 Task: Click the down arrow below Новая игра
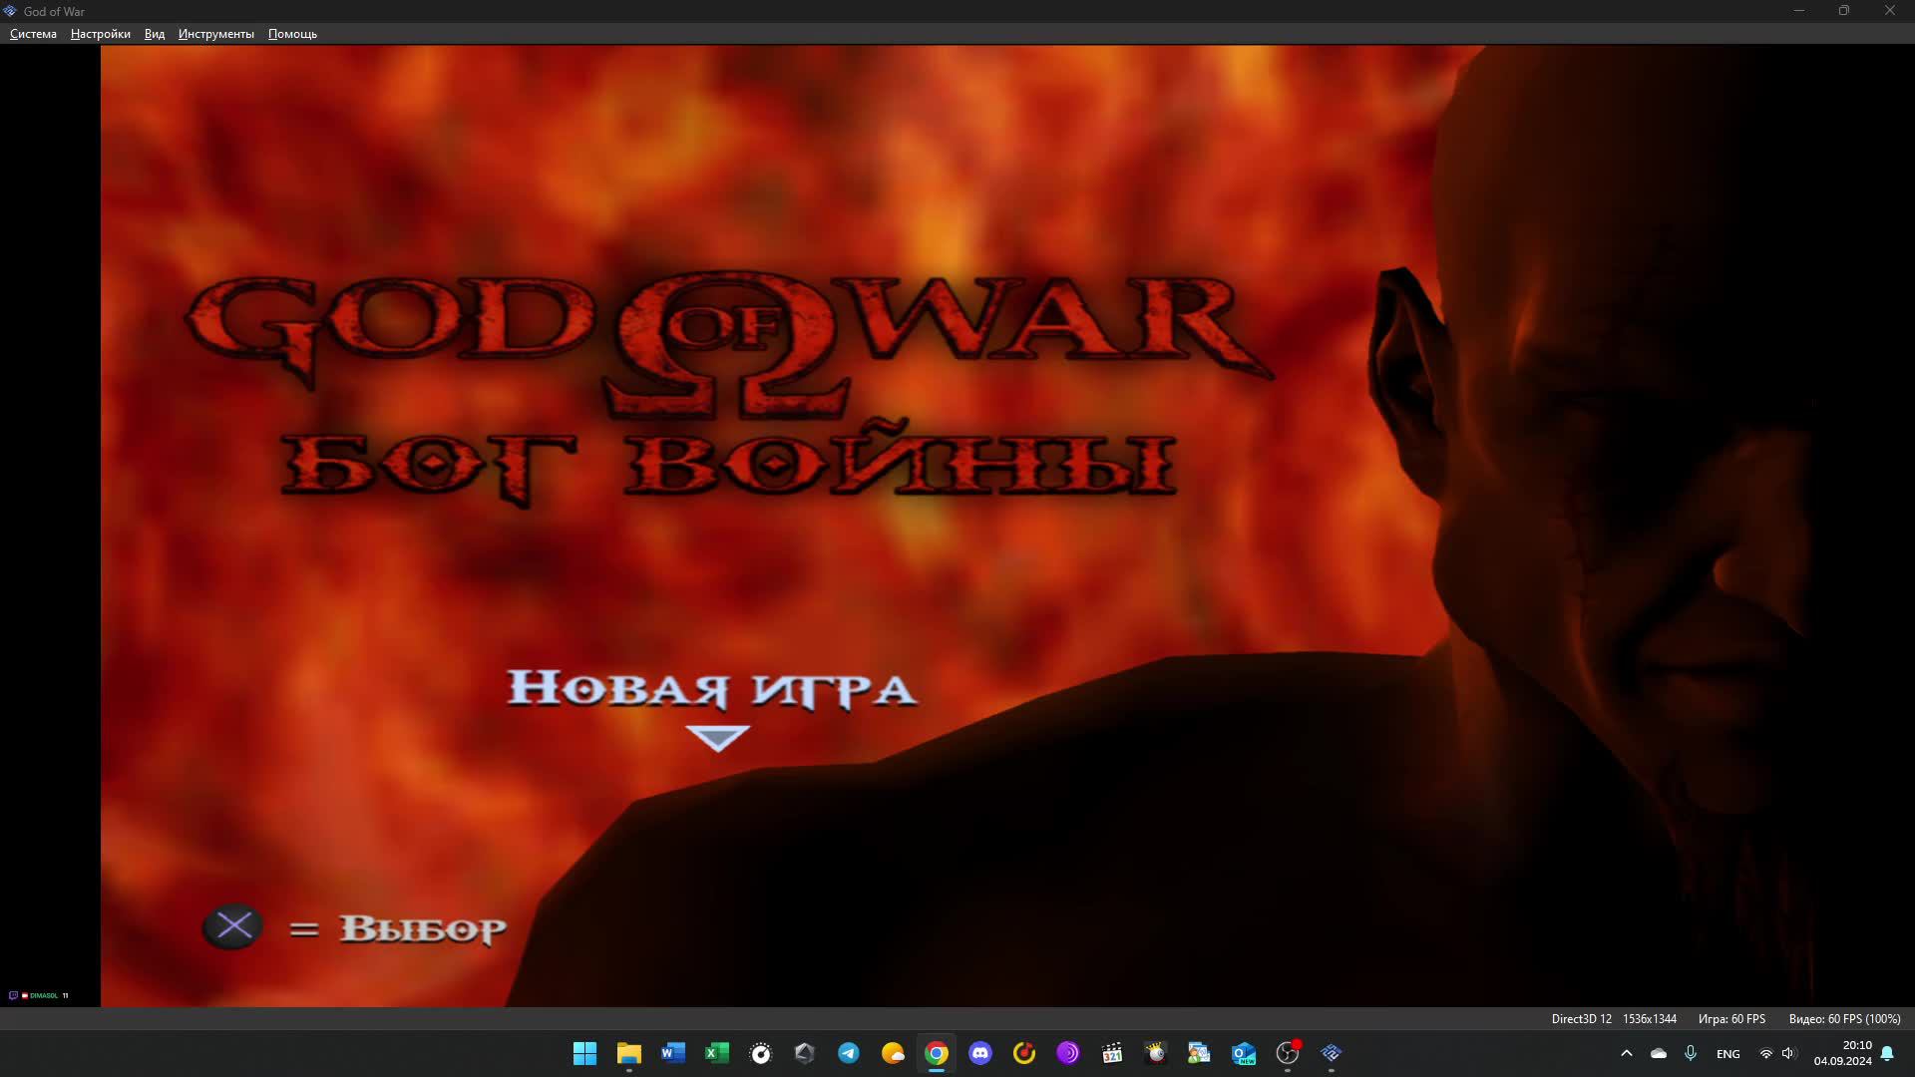point(717,738)
